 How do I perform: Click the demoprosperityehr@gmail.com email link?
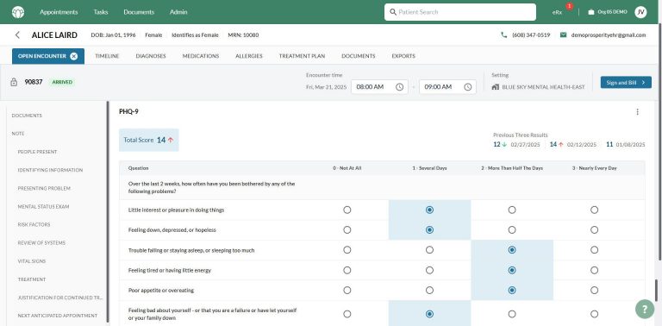(x=609, y=35)
